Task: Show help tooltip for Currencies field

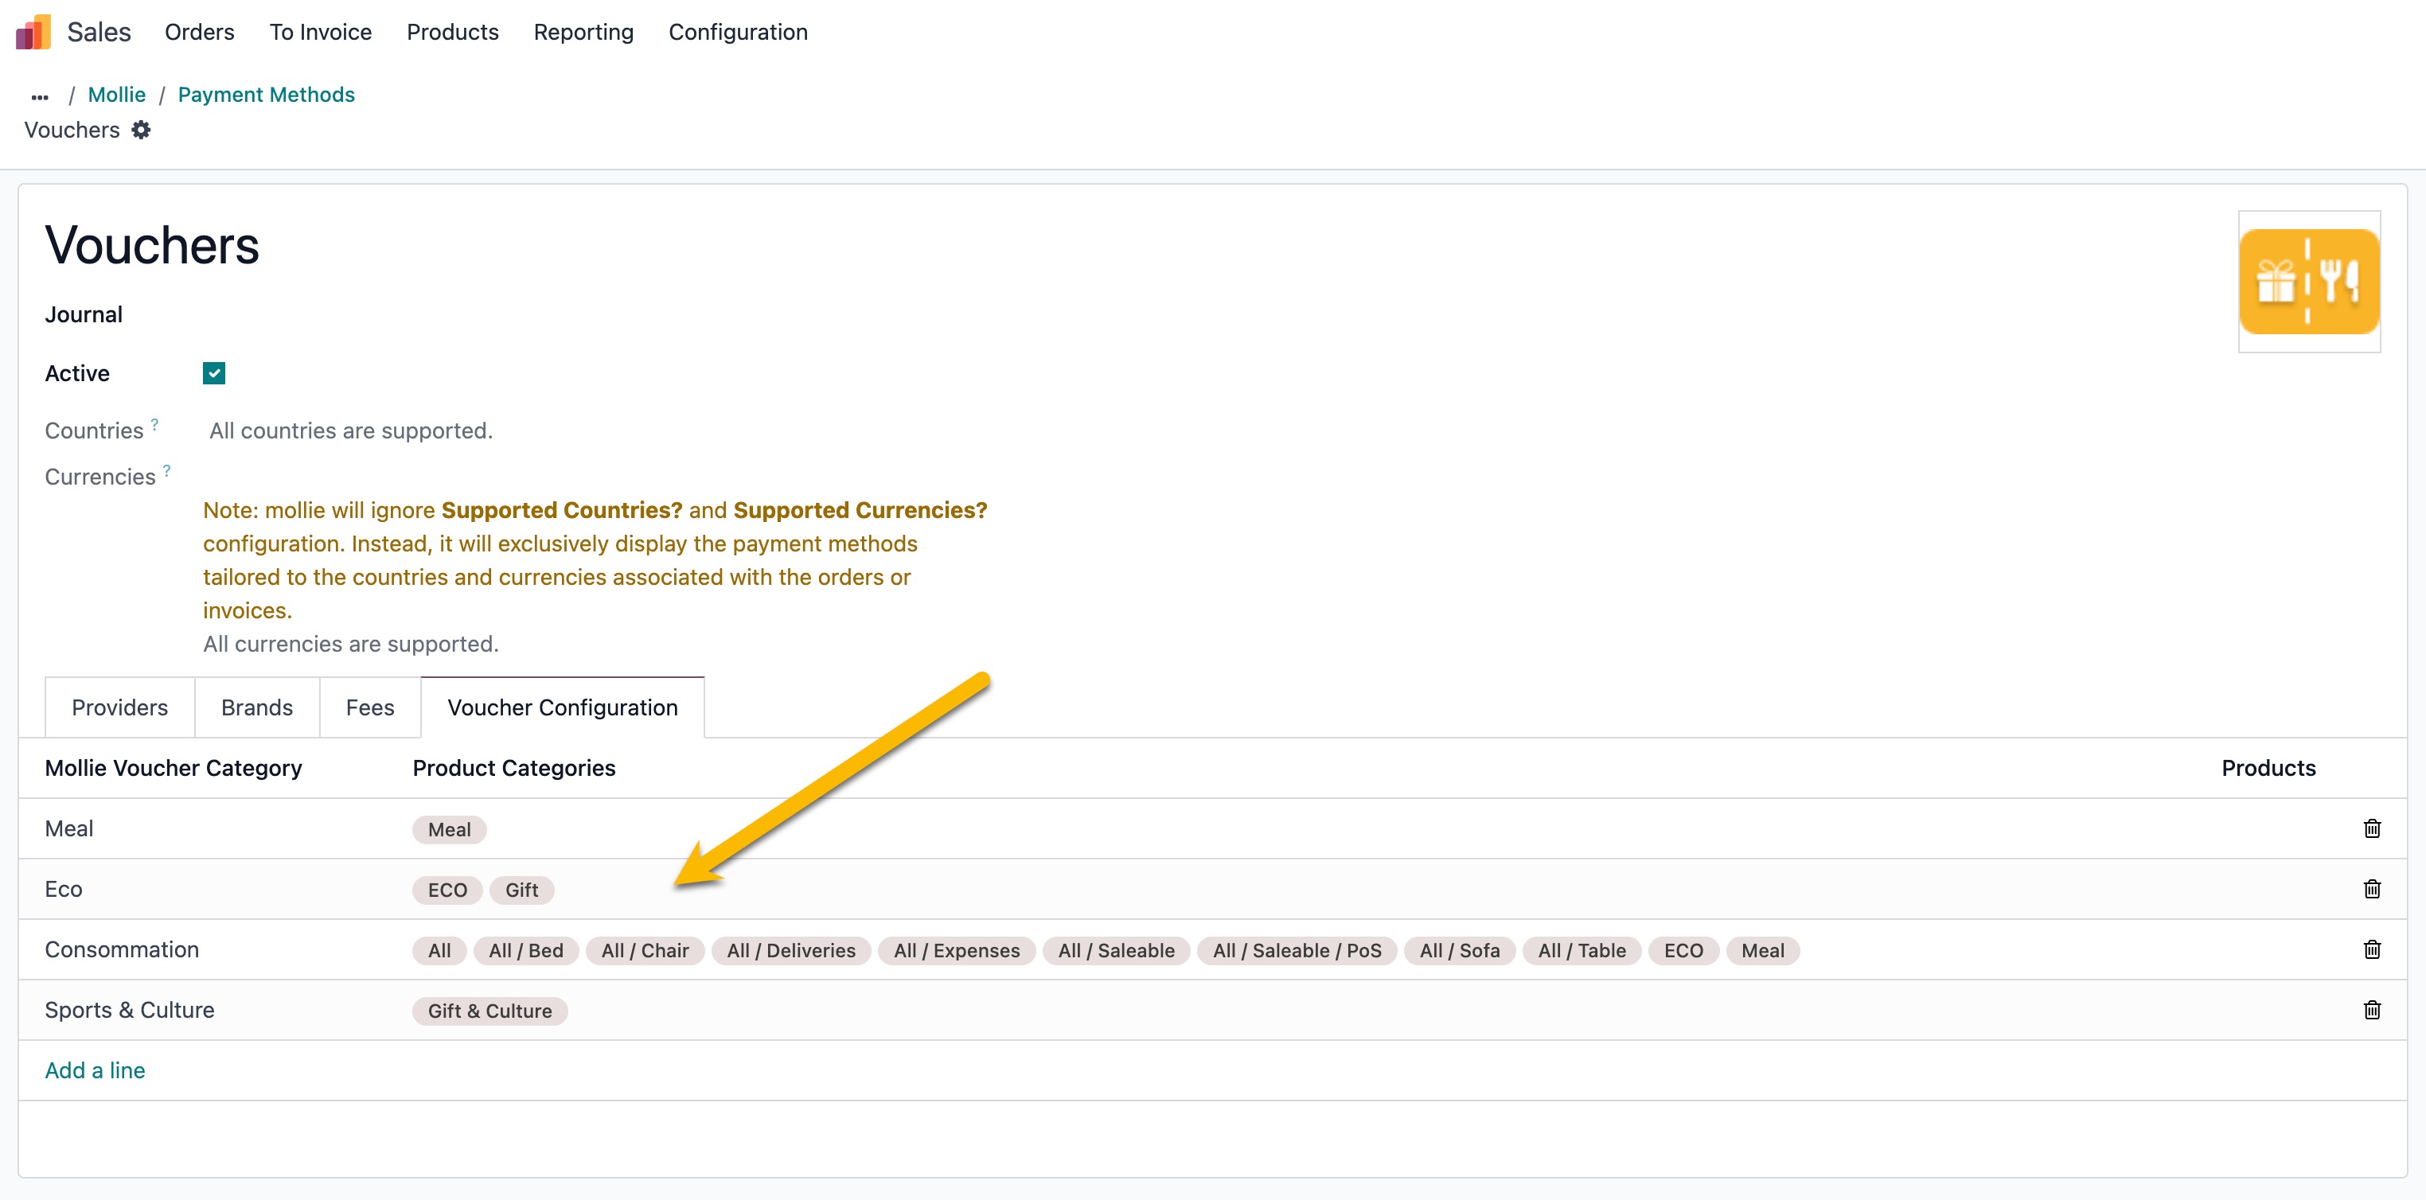Action: pos(166,470)
